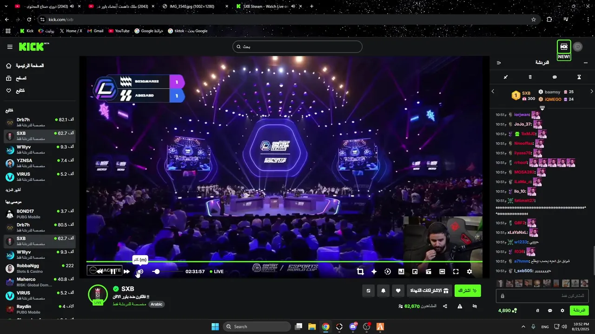595x334 pixels.
Task: Open chat options three-dot menu
Action: 585,63
